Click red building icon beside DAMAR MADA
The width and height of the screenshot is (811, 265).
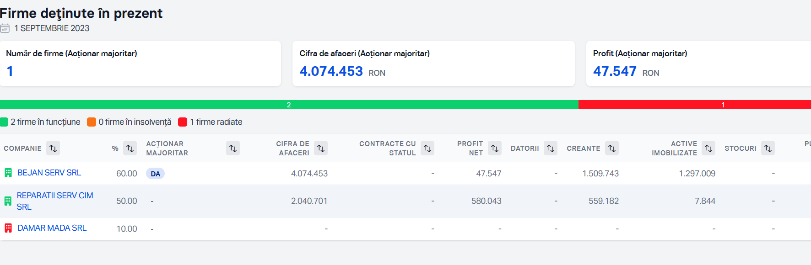click(x=8, y=228)
